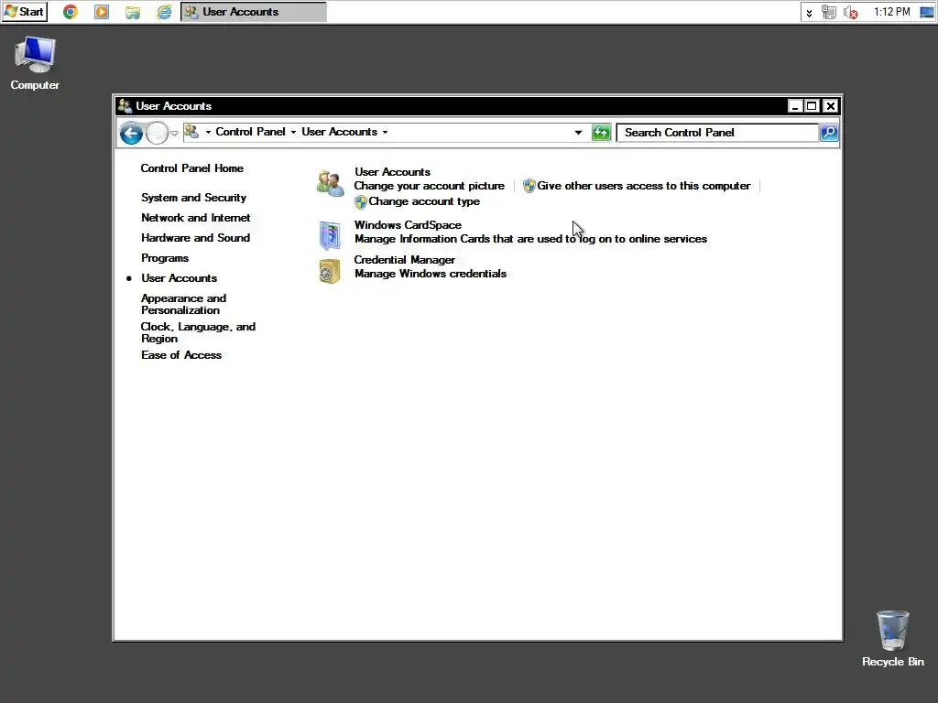Go to System and Security
The height and width of the screenshot is (703, 938).
[193, 198]
